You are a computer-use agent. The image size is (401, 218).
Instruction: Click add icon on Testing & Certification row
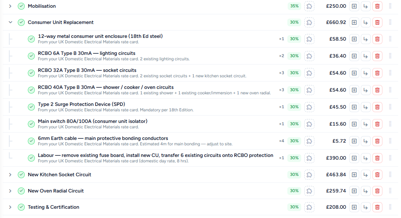click(354, 207)
